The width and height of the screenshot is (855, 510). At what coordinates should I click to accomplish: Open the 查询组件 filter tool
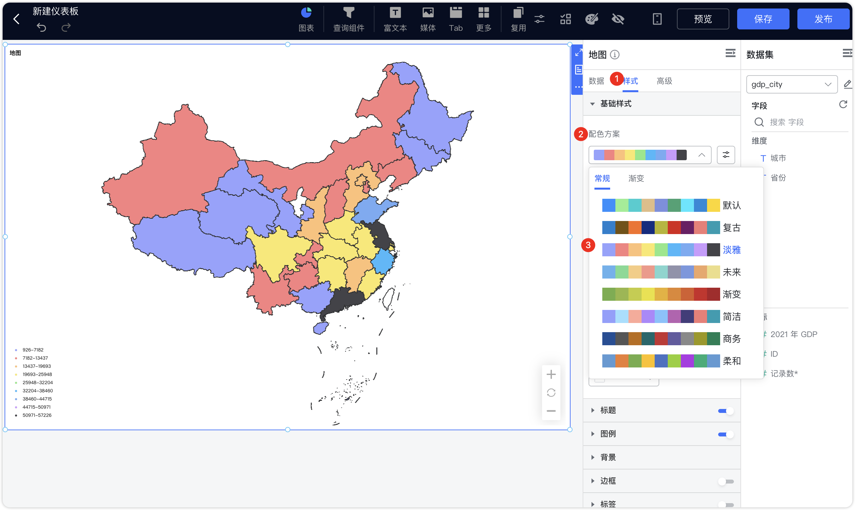[x=349, y=20]
